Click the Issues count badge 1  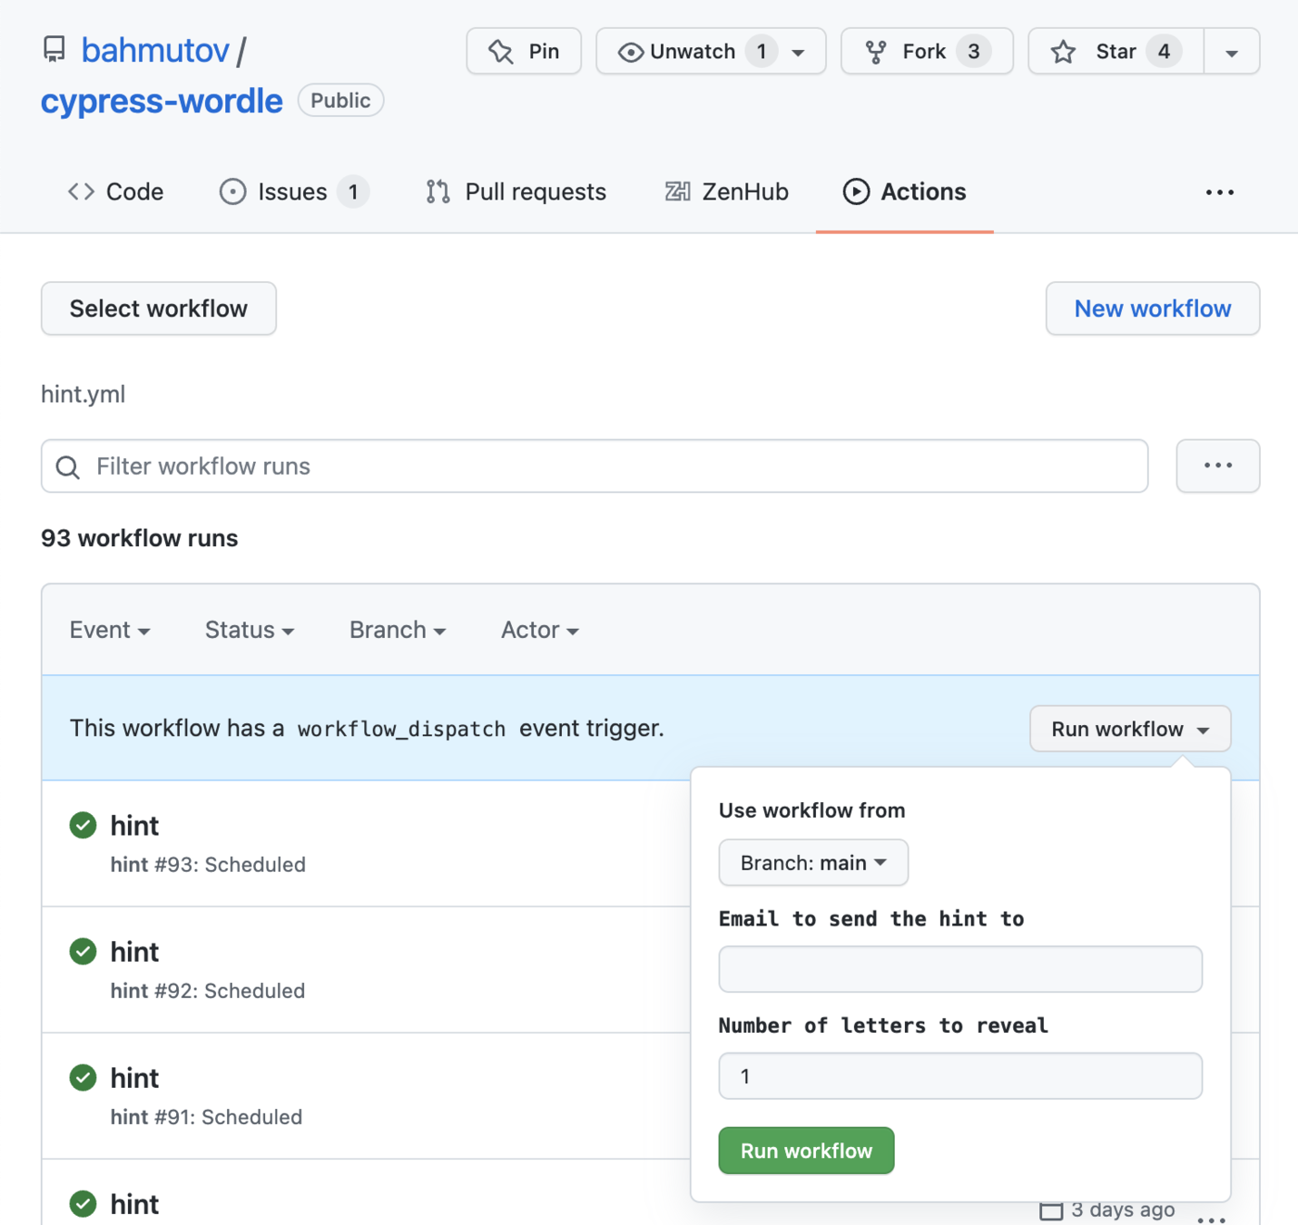point(353,191)
